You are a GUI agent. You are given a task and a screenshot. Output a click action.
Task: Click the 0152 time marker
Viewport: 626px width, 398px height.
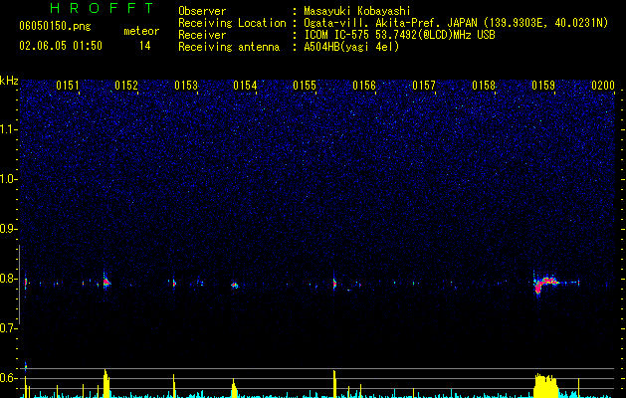tap(126, 86)
